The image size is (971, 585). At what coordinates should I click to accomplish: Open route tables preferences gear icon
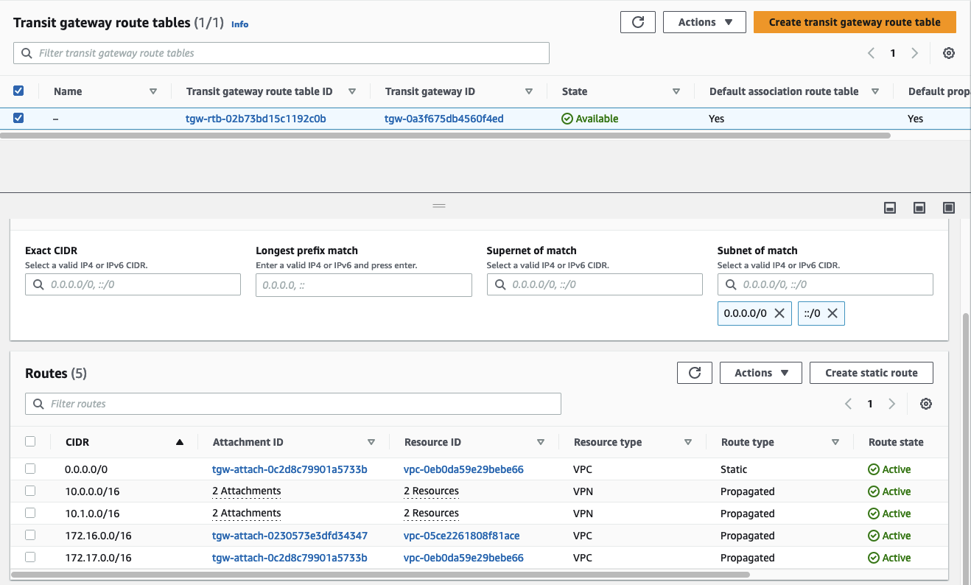949,53
